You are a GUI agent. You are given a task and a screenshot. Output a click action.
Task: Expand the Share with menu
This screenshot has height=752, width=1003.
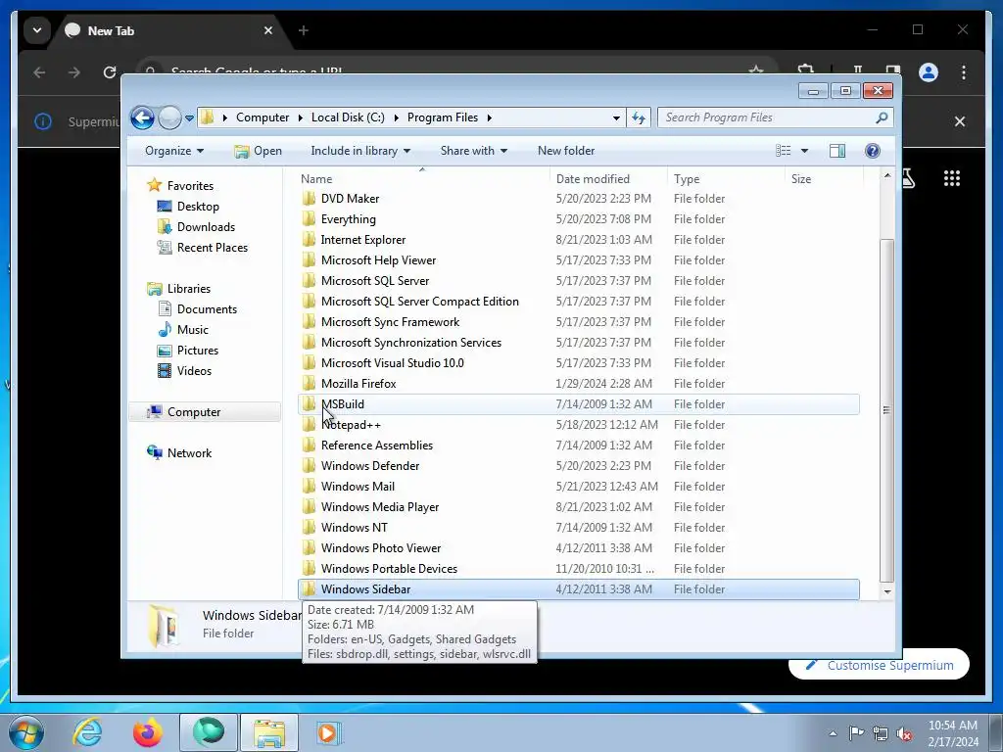[x=473, y=151]
